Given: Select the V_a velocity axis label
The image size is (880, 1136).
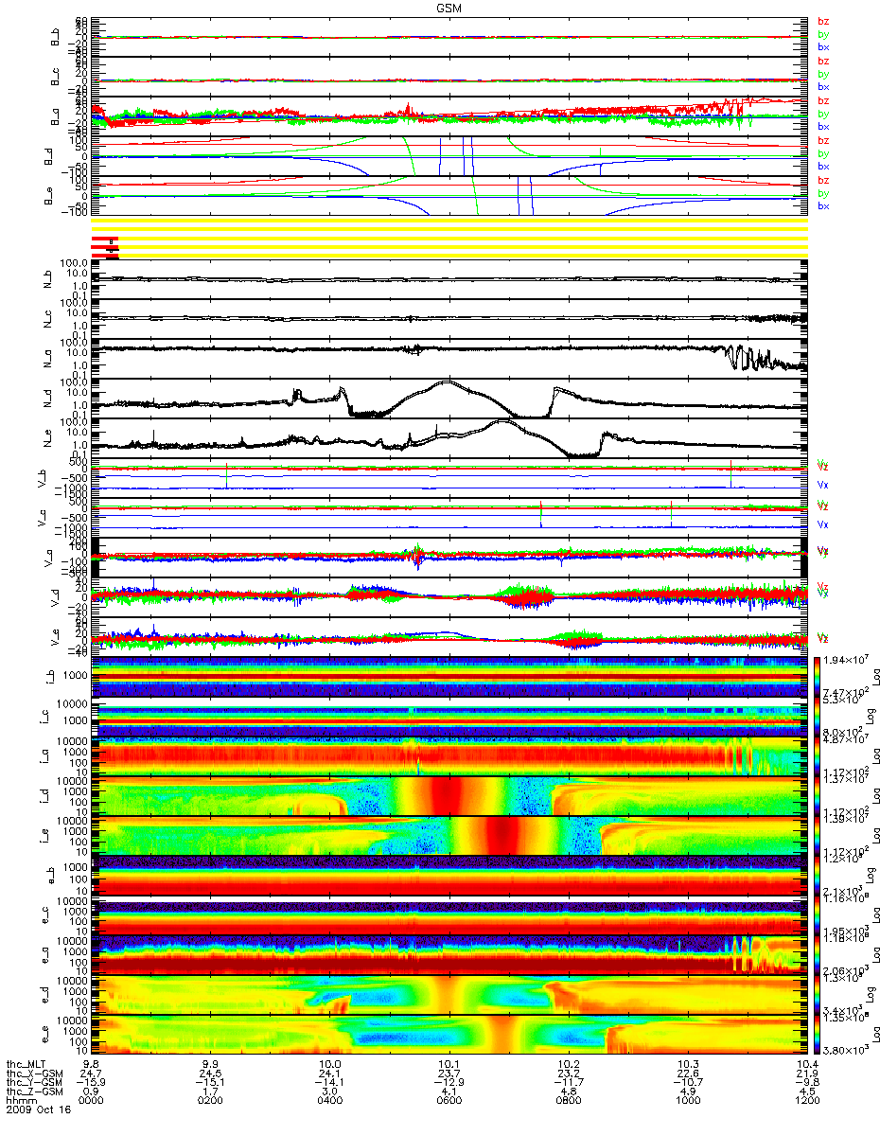Looking at the screenshot, I should (x=47, y=559).
